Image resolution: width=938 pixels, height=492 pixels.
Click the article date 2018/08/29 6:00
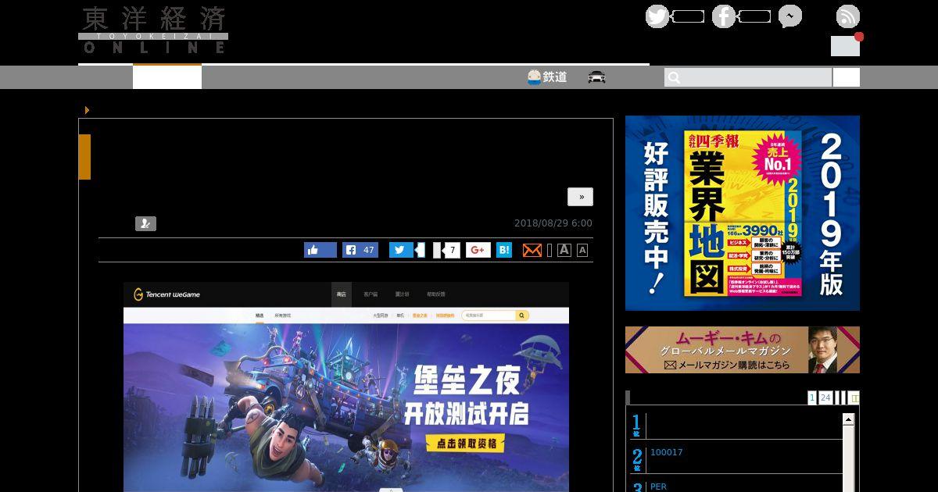(x=553, y=223)
